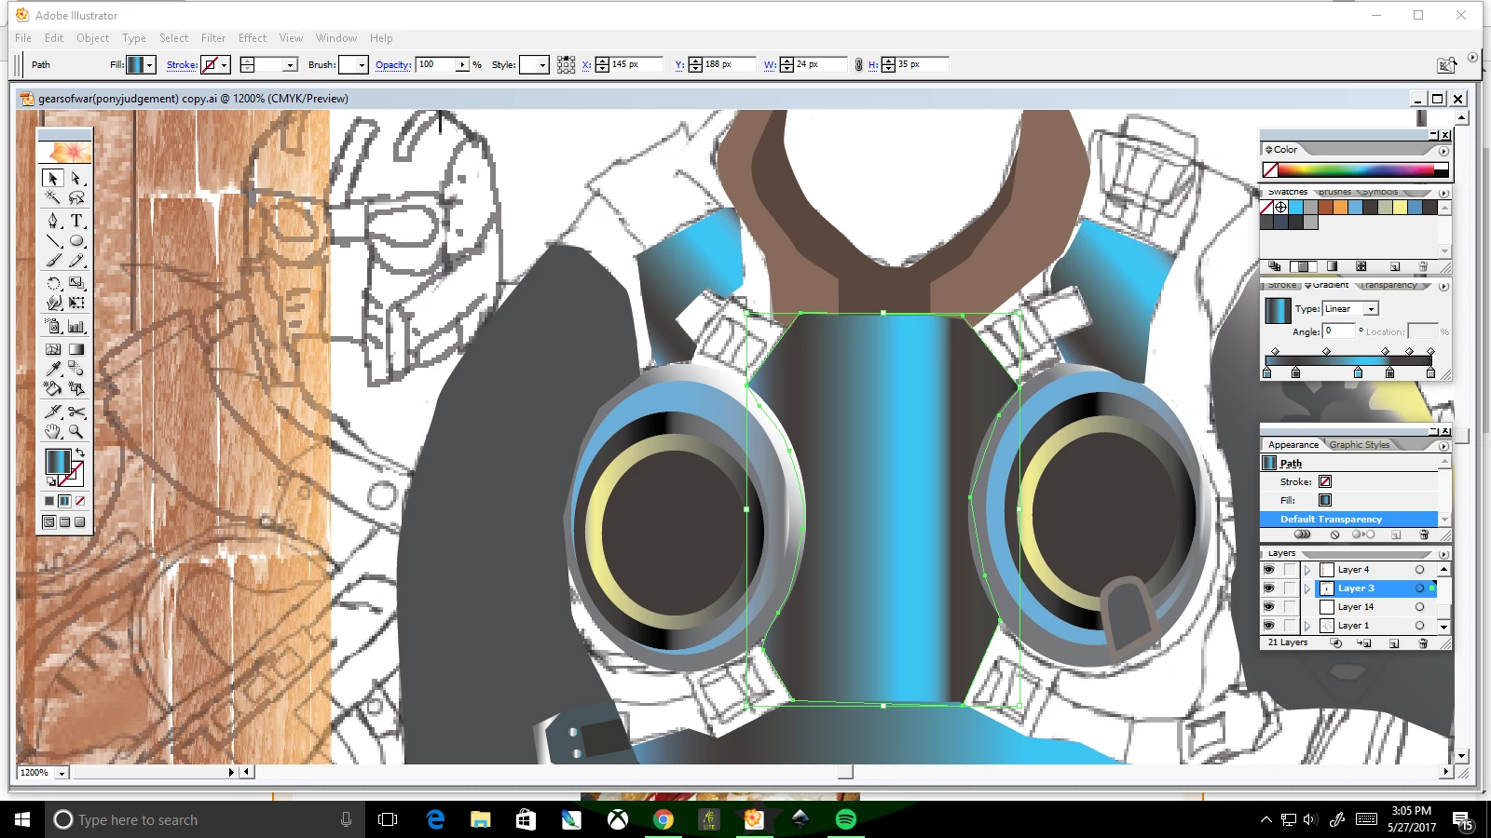Open the Stroke color dropdown arrow
This screenshot has width=1491, height=838.
224,65
